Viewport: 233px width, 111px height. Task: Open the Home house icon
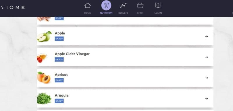point(88,6)
